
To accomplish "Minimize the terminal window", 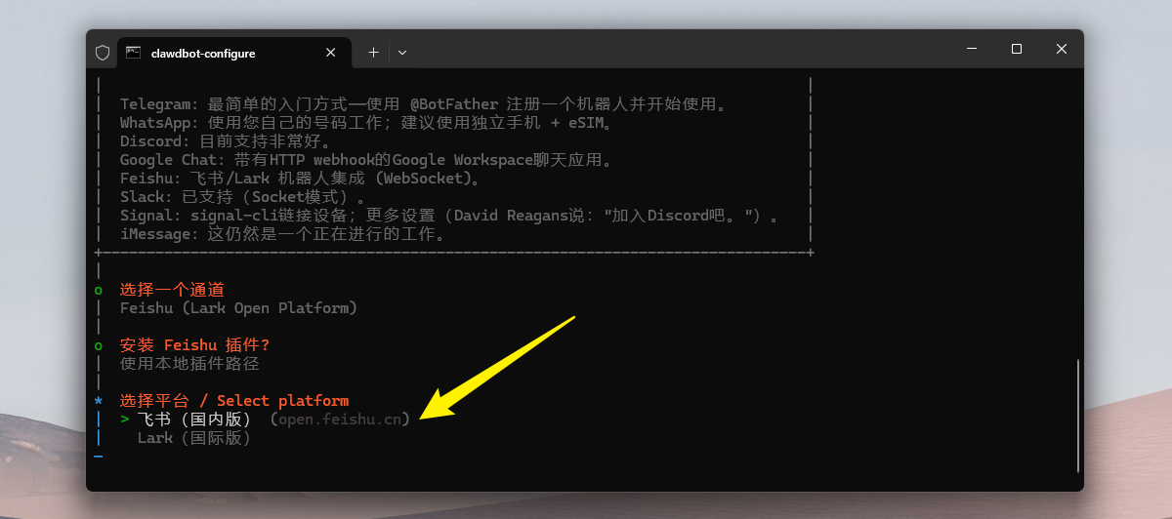I will click(972, 49).
